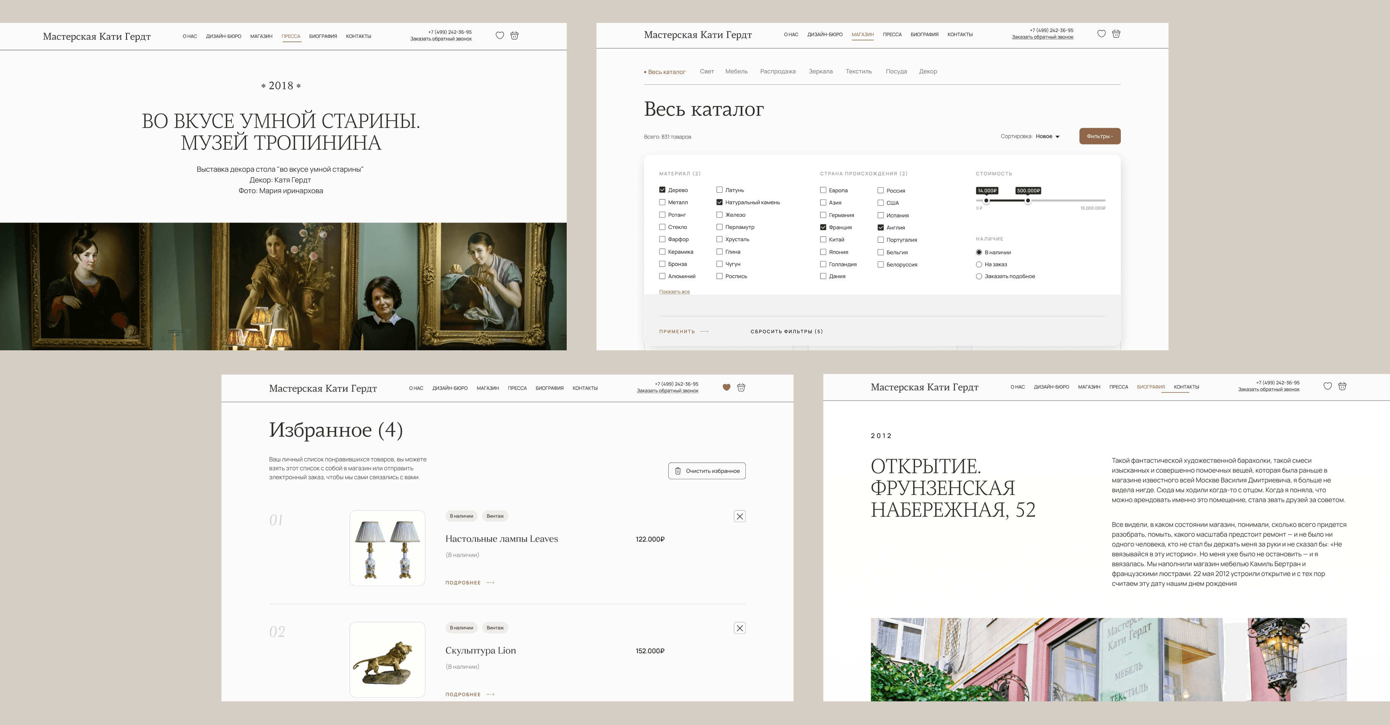Check the Латунь material checkbox
Image resolution: width=1390 pixels, height=725 pixels.
719,190
